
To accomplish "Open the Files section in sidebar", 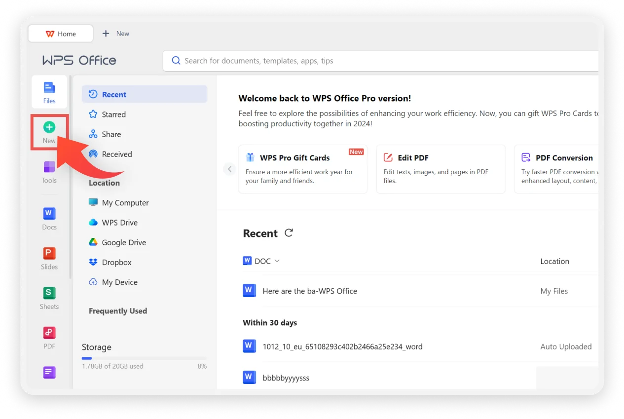I will click(49, 92).
